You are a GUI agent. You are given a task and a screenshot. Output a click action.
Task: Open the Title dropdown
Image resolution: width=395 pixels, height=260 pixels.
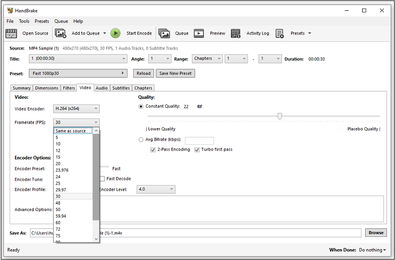pos(77,59)
